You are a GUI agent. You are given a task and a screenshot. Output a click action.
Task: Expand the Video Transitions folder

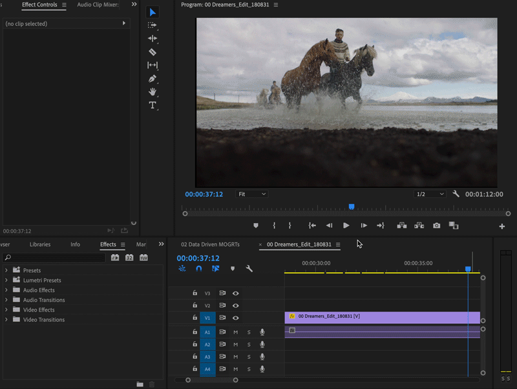click(6, 320)
